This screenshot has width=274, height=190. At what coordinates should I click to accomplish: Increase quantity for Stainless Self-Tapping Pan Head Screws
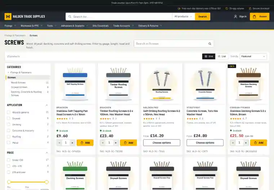(x=72, y=143)
